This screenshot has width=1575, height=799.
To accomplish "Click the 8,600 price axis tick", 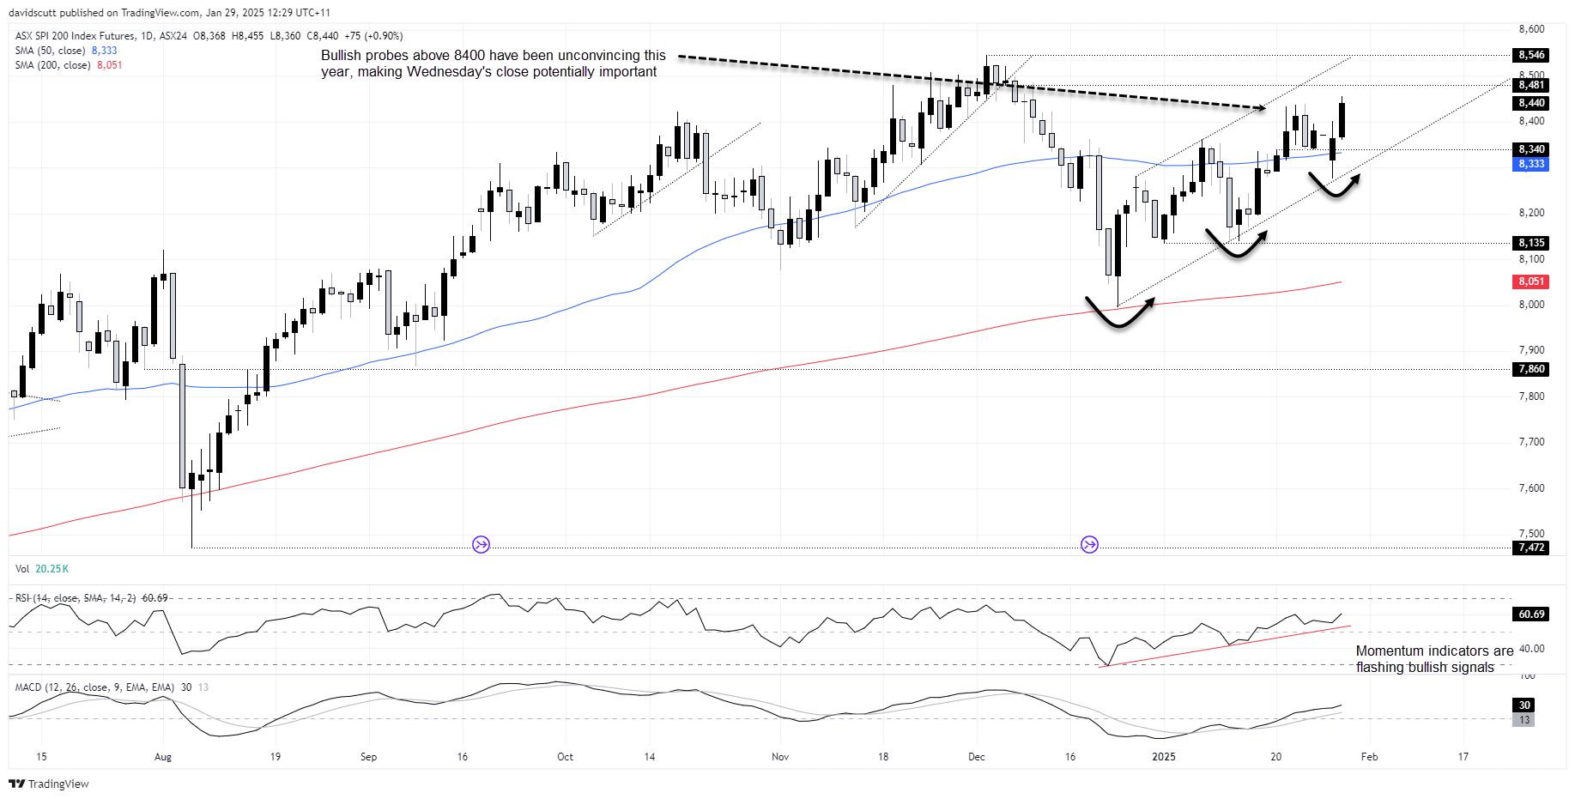I will point(1531,29).
